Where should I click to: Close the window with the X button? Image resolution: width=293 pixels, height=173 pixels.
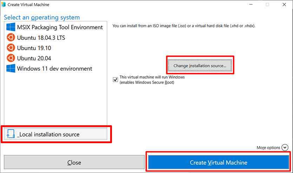click(x=284, y=5)
